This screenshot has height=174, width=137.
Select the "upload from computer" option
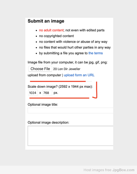(x=44, y=75)
